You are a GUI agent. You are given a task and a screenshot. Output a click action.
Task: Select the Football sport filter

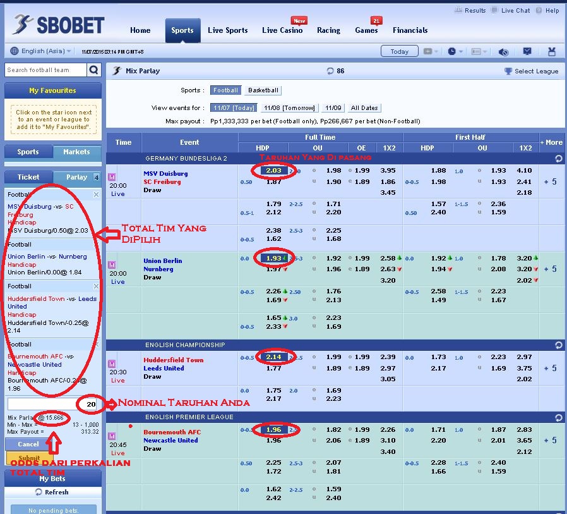pyautogui.click(x=225, y=90)
